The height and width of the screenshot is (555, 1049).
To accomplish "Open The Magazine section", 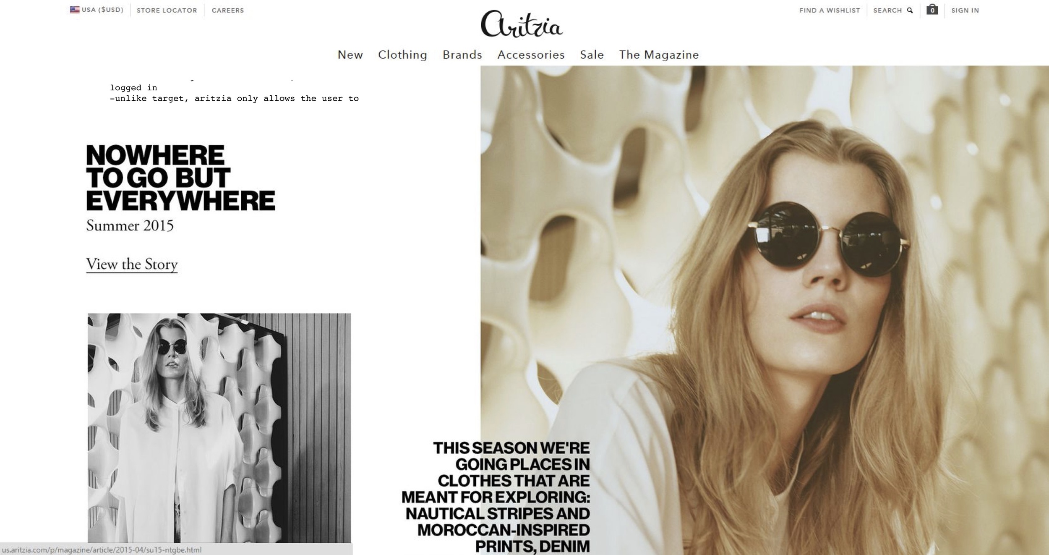I will (x=659, y=55).
